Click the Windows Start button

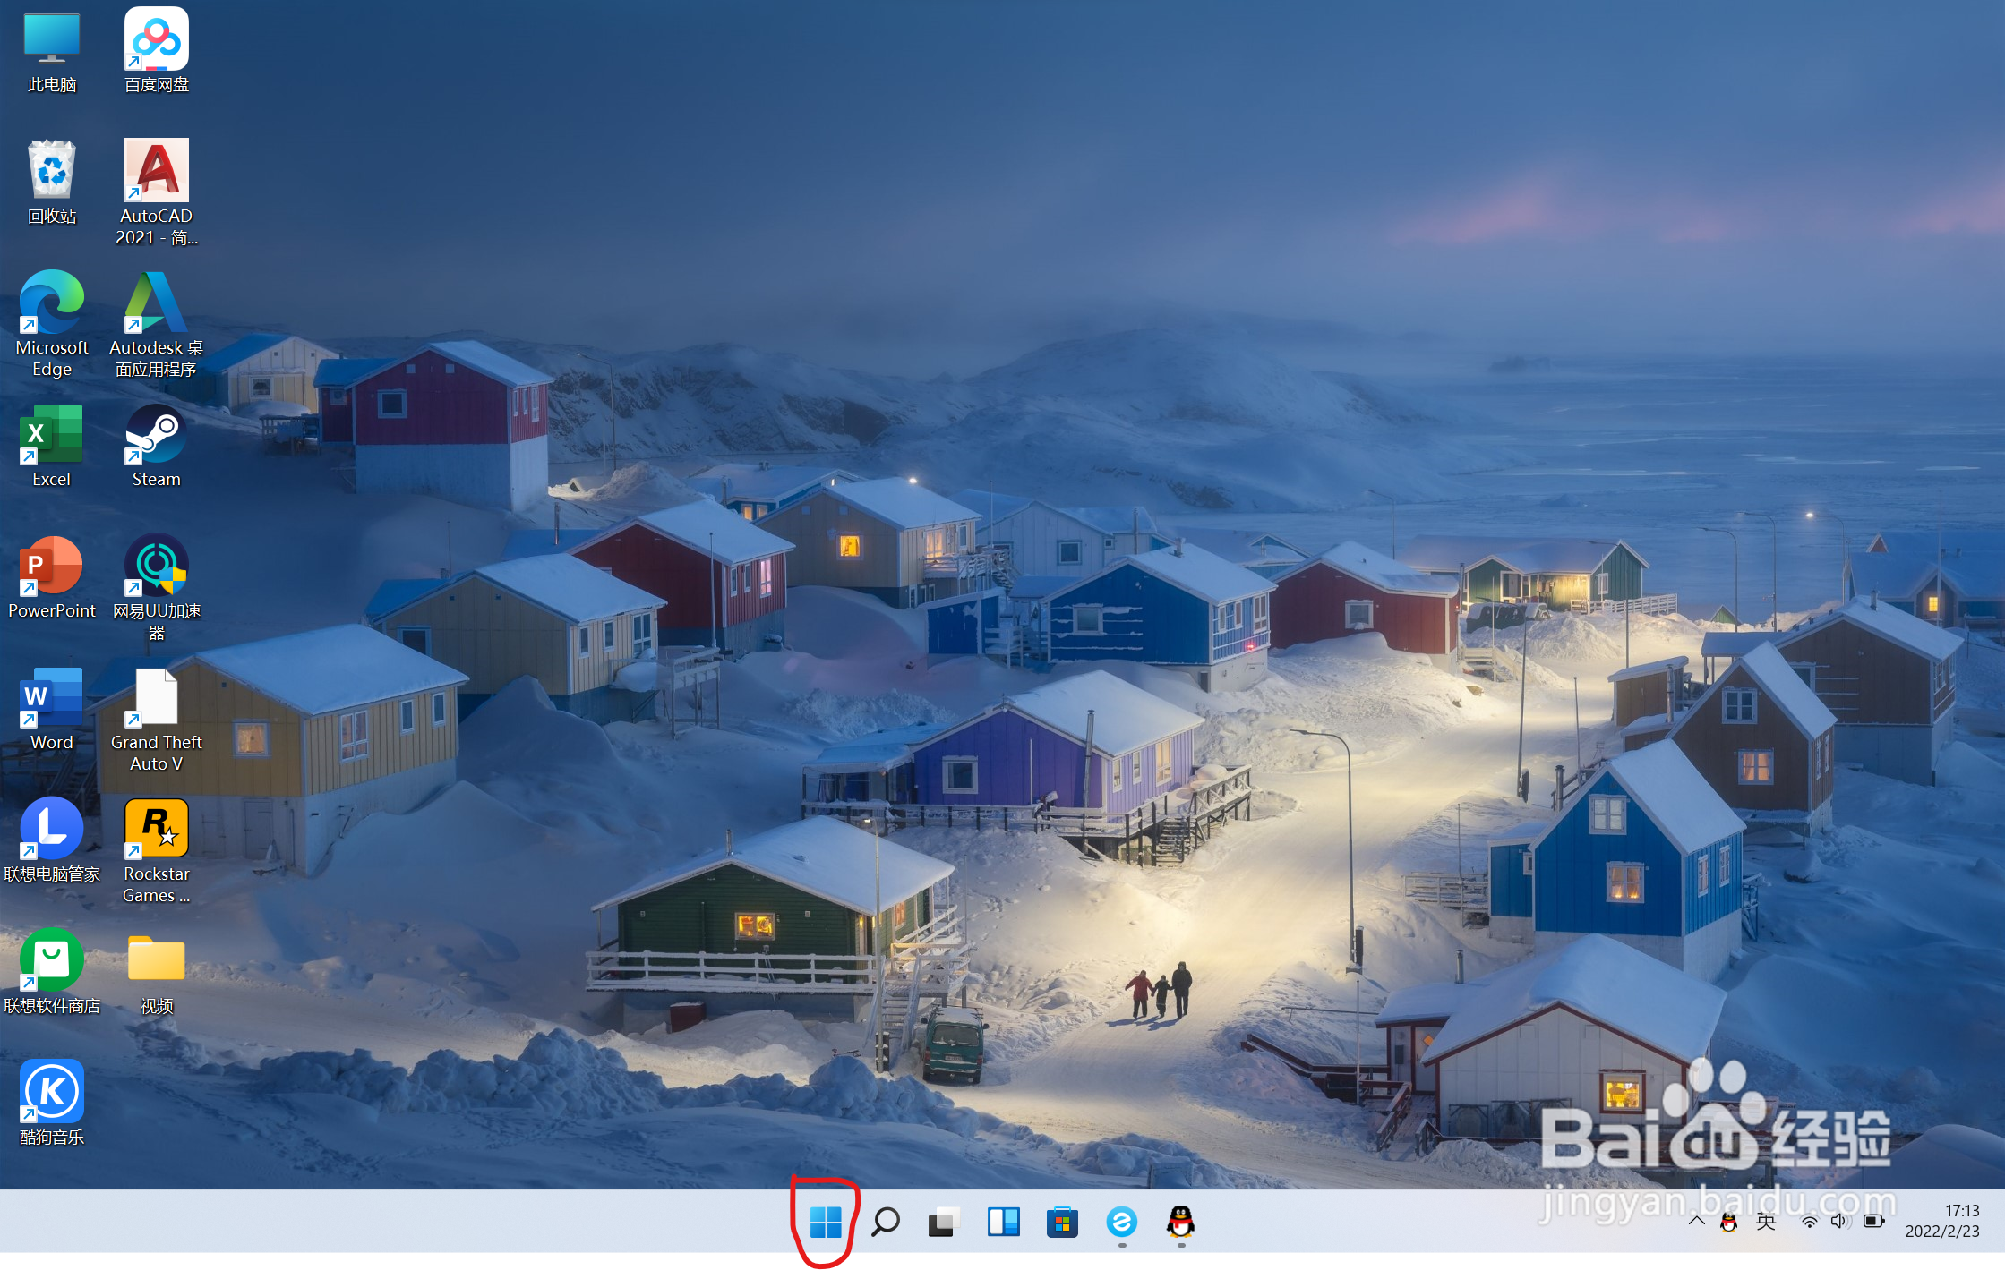825,1222
